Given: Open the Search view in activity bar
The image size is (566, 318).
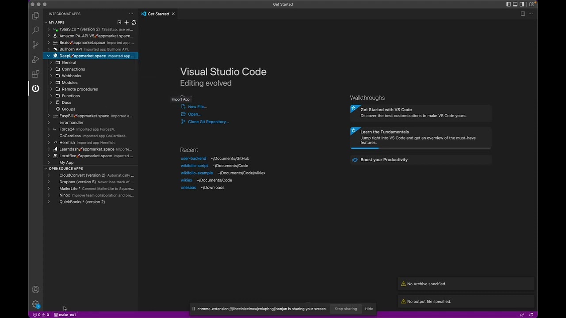Looking at the screenshot, I should tap(35, 30).
